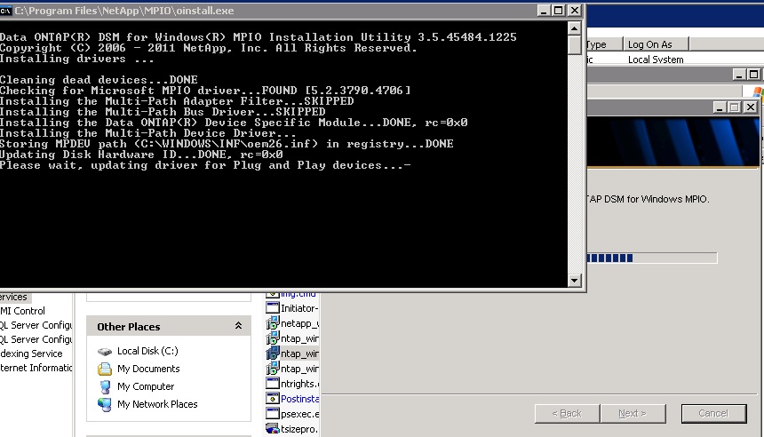Open Local Disk (C:) link
764x437 pixels.
tap(147, 351)
